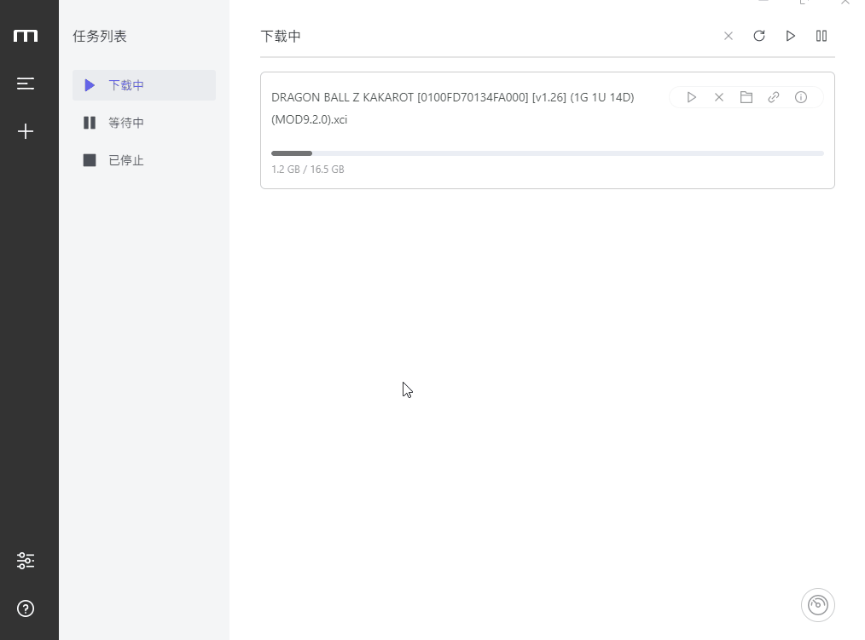
Task: Select the 等待中 waiting tab
Action: click(144, 123)
